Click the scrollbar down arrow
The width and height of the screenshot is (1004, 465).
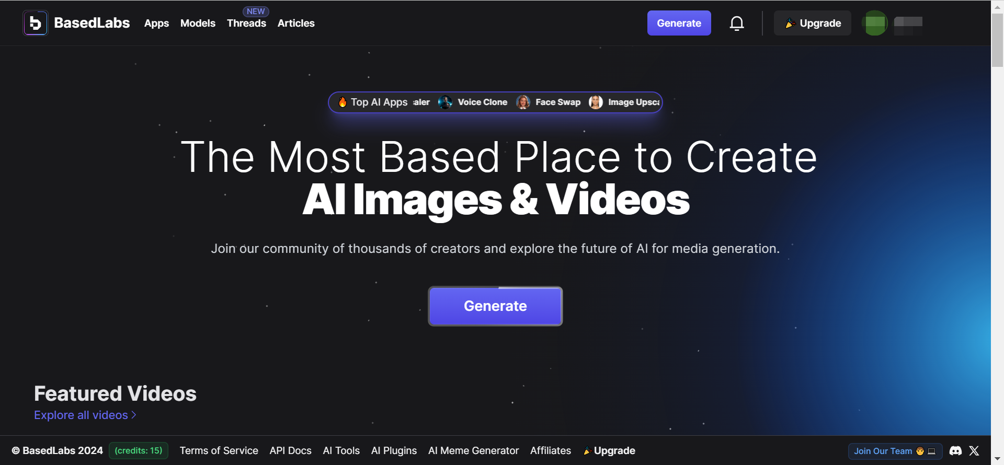pos(997,459)
